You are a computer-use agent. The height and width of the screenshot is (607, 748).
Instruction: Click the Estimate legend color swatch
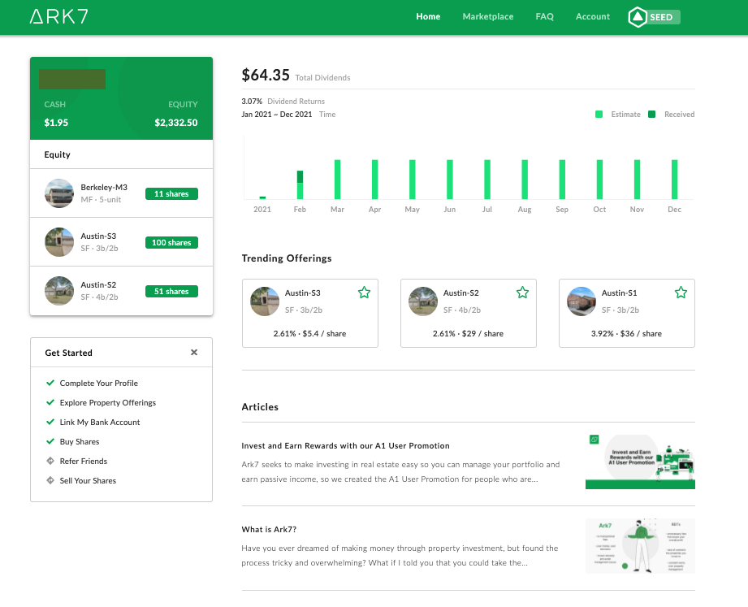599,114
